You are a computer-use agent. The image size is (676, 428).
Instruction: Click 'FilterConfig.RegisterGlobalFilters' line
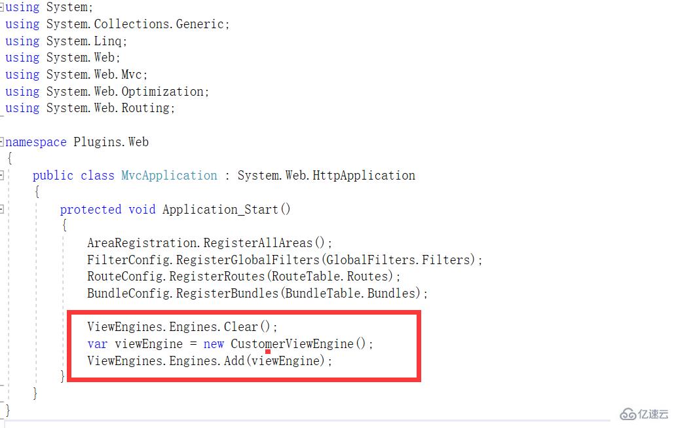tap(284, 260)
